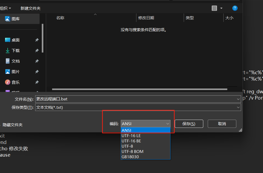The width and height of the screenshot is (263, 173).
Task: Unpin the Downloads (下载) quick access pin
Action: coord(37,50)
